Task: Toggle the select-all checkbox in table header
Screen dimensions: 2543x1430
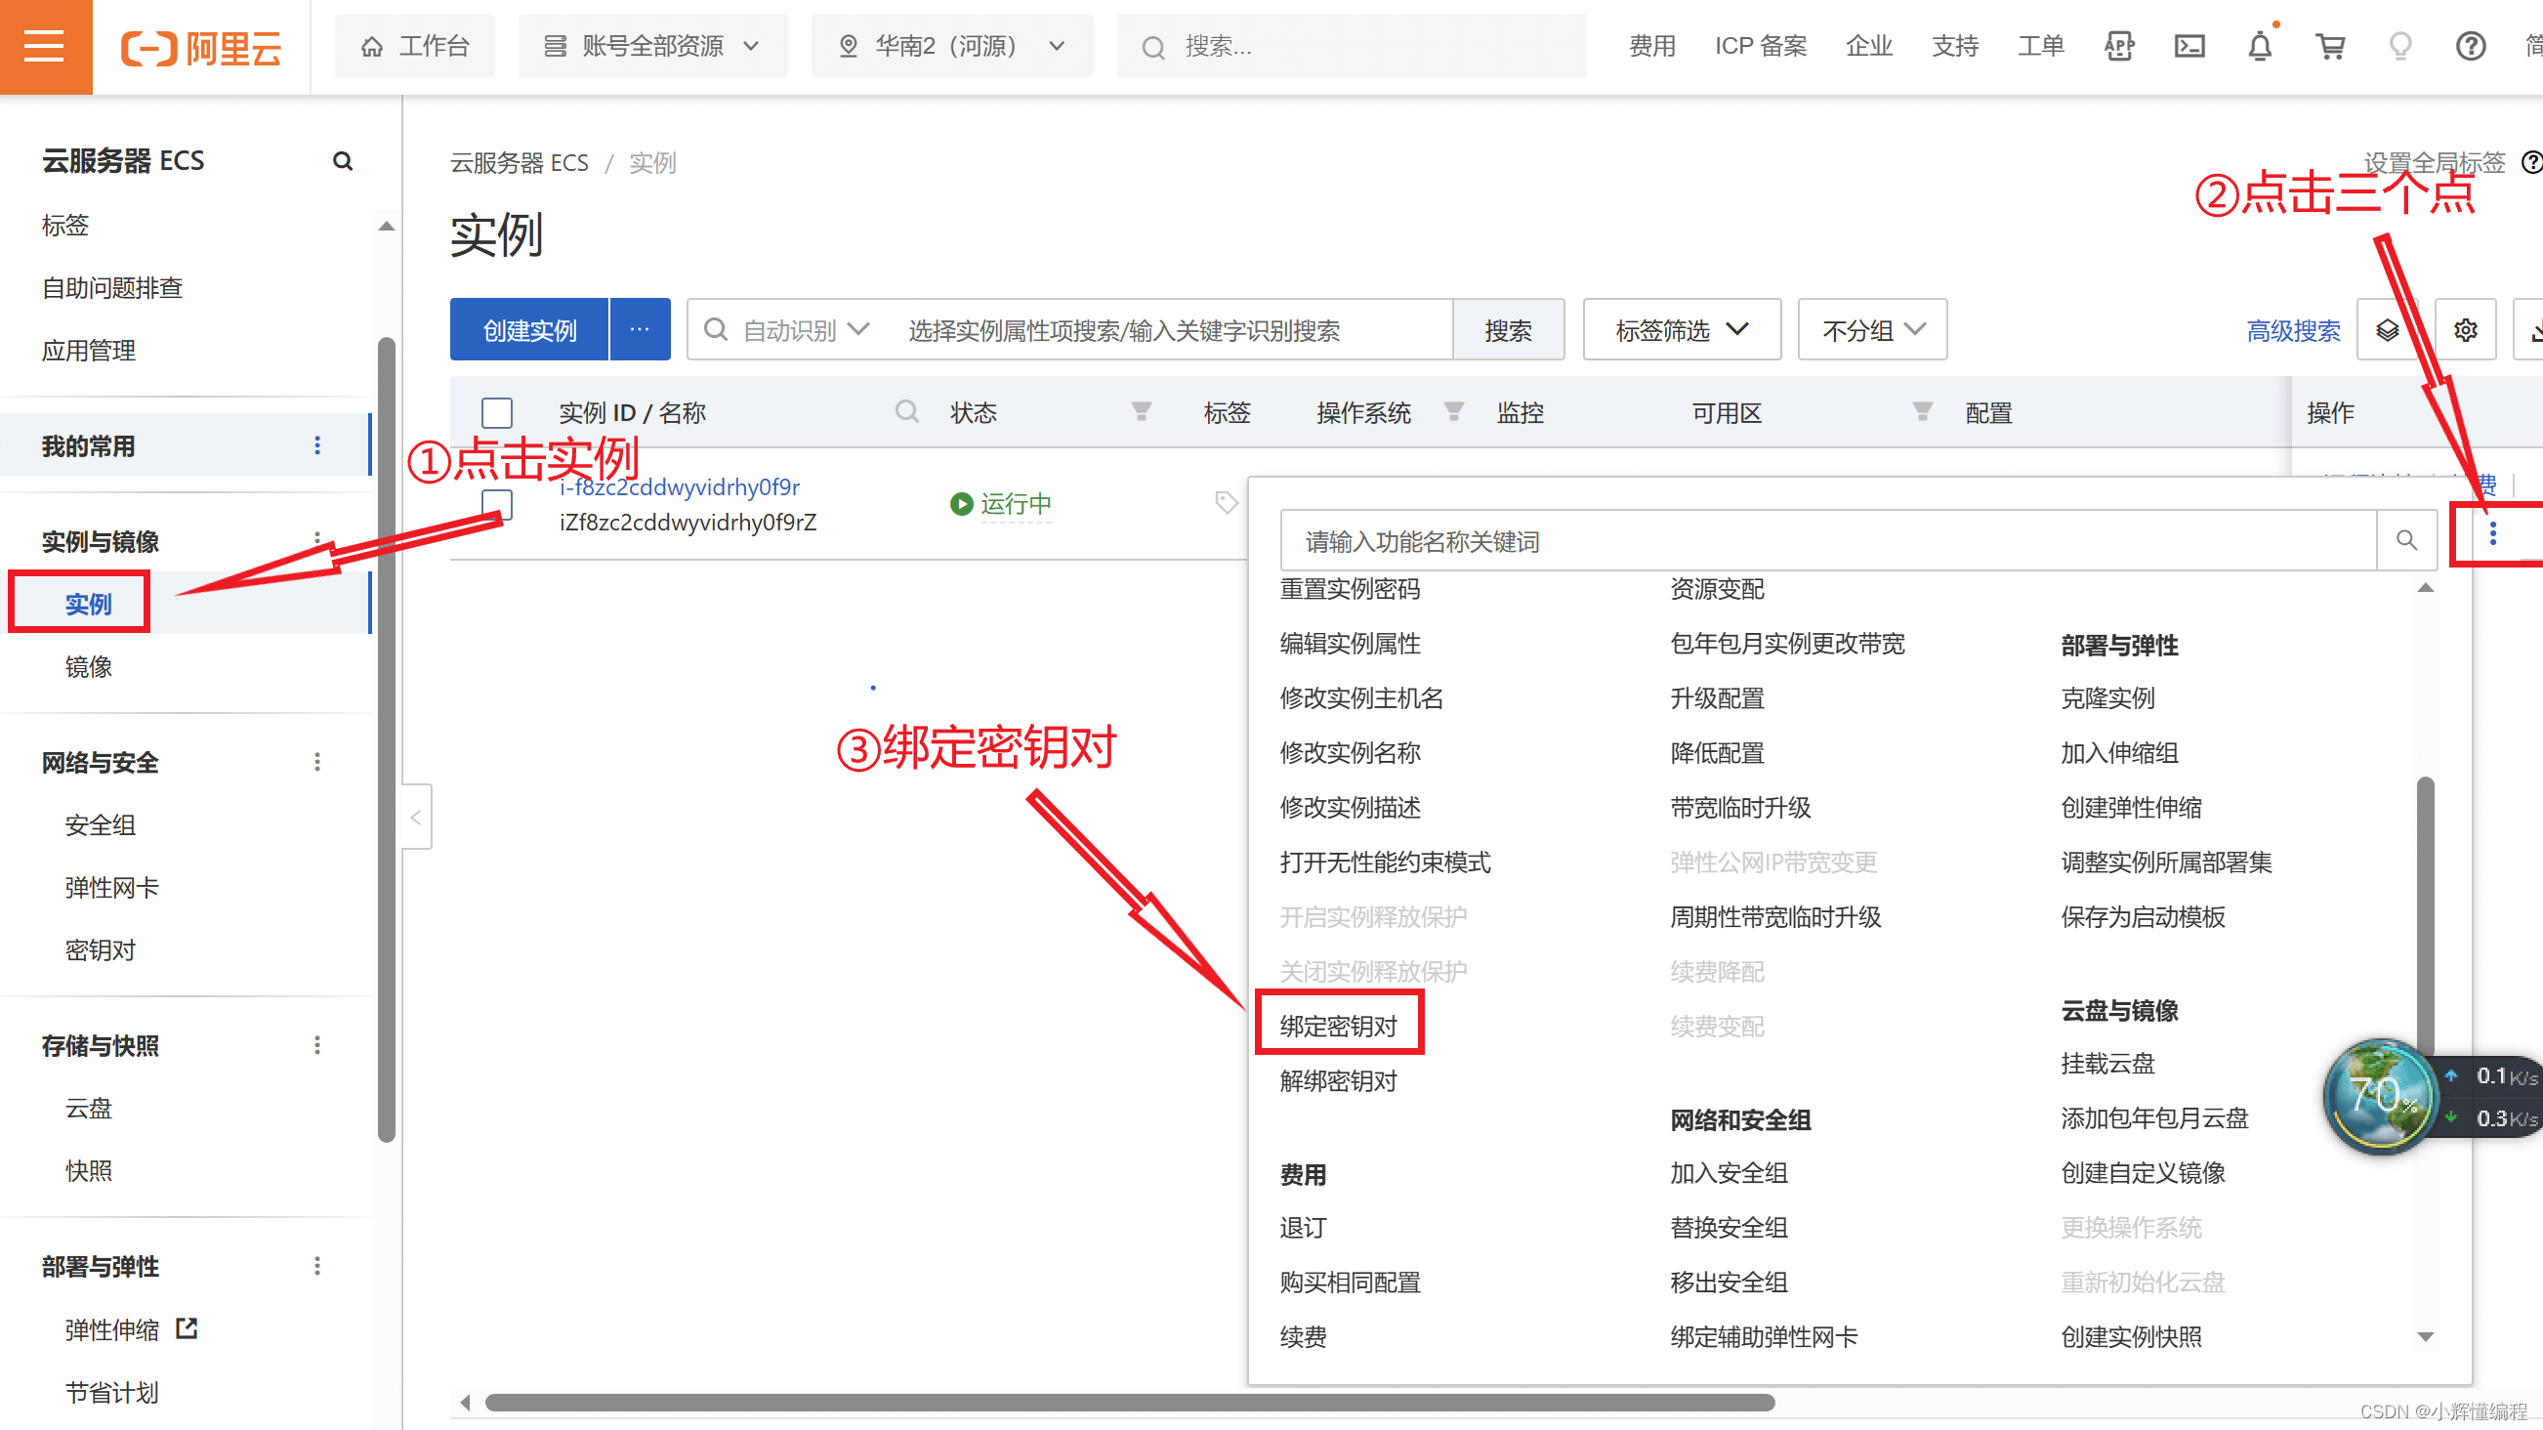Action: point(496,413)
